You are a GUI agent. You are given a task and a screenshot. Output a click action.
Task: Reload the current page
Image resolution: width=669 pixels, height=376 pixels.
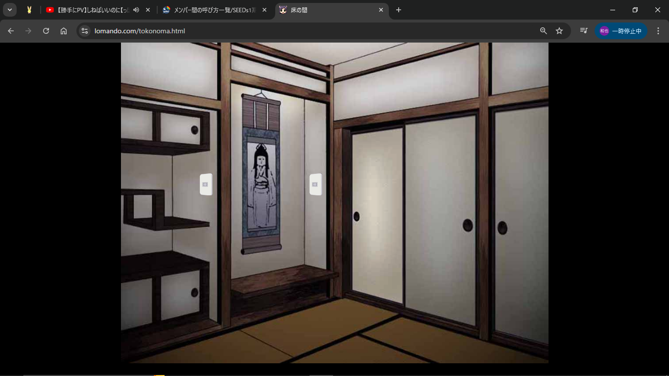(46, 31)
